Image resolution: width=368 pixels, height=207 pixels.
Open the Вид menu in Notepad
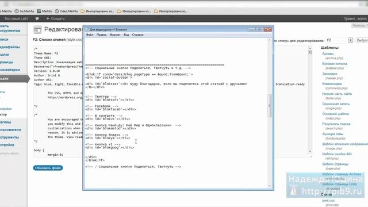point(126,34)
